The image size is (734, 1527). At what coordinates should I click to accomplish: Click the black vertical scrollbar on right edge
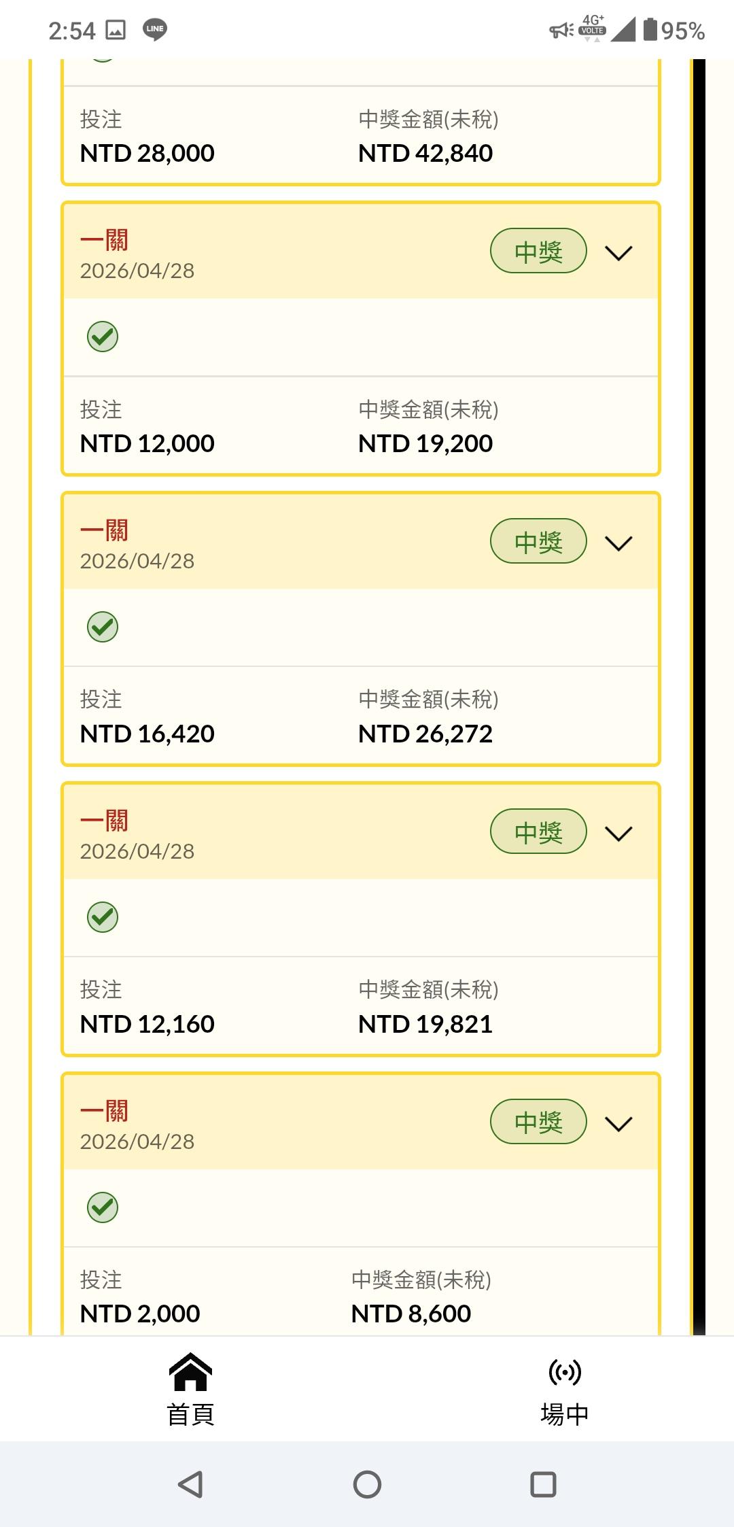(x=699, y=680)
